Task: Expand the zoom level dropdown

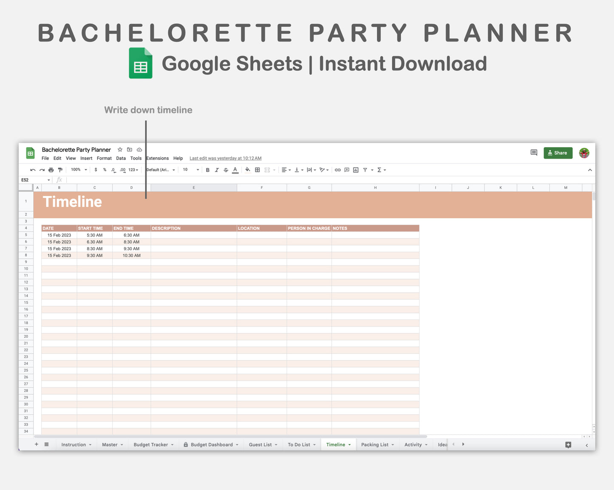Action: (78, 170)
